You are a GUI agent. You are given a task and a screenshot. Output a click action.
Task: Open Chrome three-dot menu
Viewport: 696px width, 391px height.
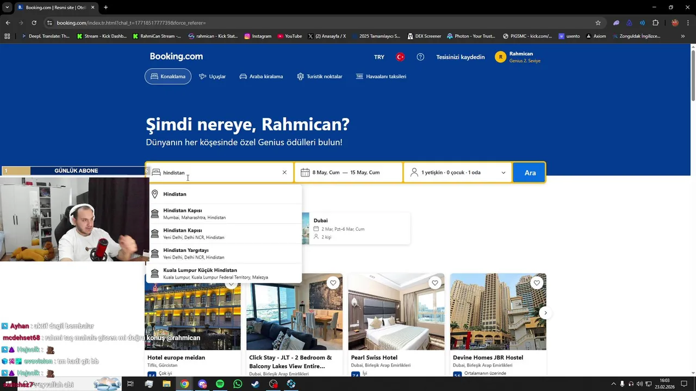pyautogui.click(x=687, y=23)
